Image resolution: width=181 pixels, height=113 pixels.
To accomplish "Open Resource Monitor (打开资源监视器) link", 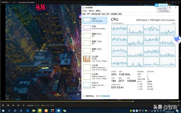I will [103, 96].
